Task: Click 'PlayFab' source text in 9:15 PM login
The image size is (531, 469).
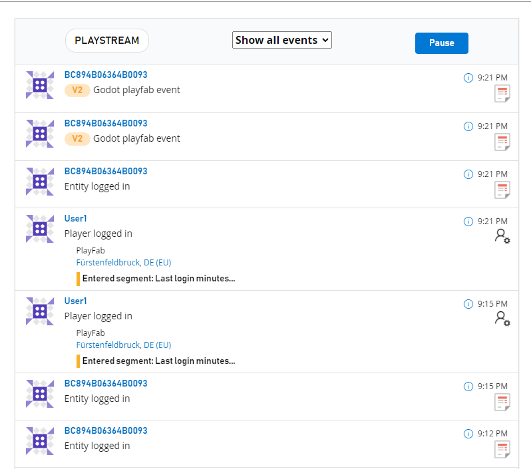Action: pos(90,333)
